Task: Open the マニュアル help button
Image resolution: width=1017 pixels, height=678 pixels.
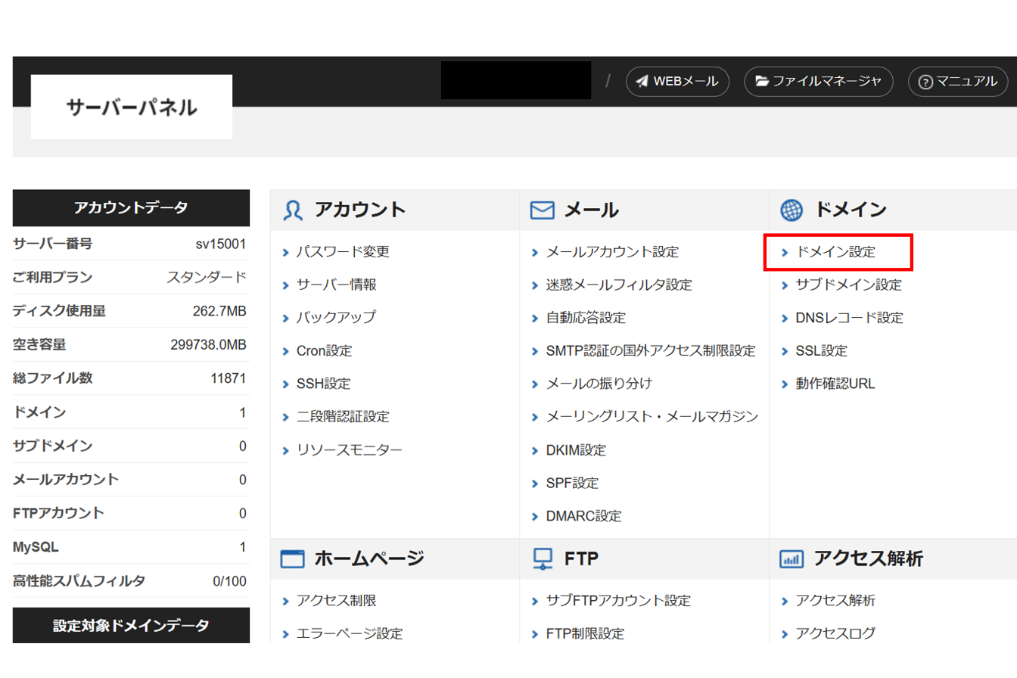Action: pos(958,82)
